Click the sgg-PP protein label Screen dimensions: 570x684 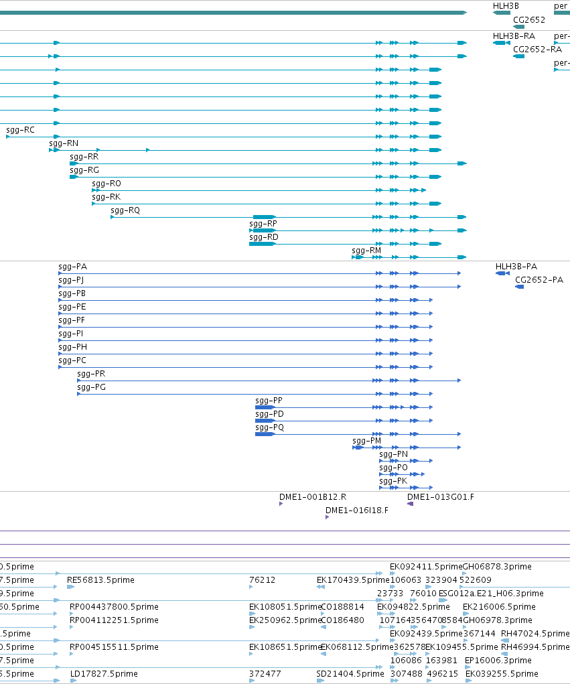(269, 401)
